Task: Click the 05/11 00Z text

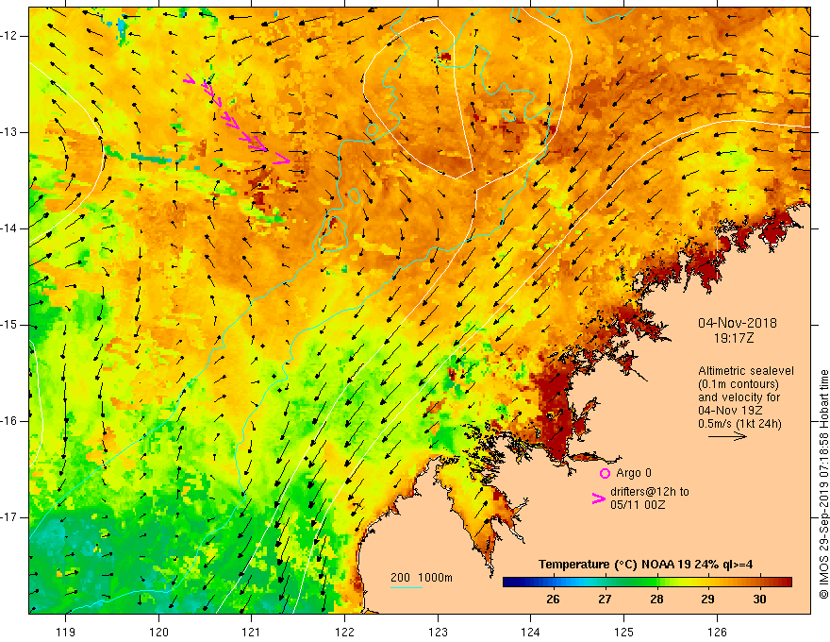Action: (638, 505)
